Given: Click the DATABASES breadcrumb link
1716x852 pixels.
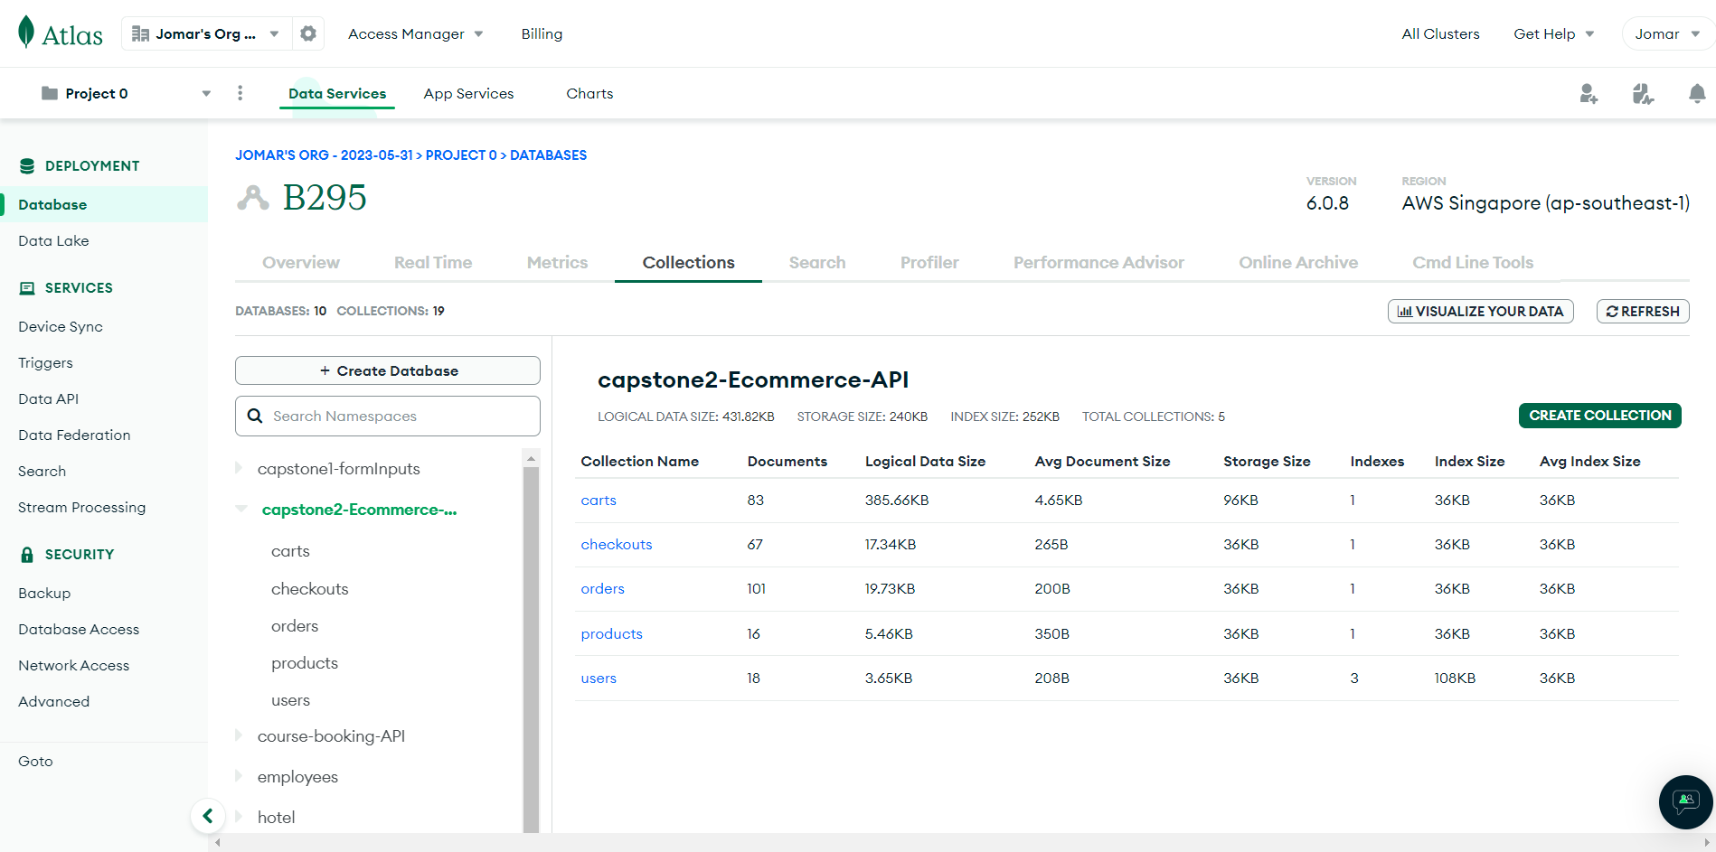Looking at the screenshot, I should [548, 155].
